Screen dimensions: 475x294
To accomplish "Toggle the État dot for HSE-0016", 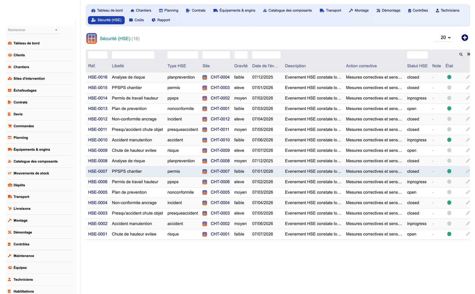I will coord(449,77).
